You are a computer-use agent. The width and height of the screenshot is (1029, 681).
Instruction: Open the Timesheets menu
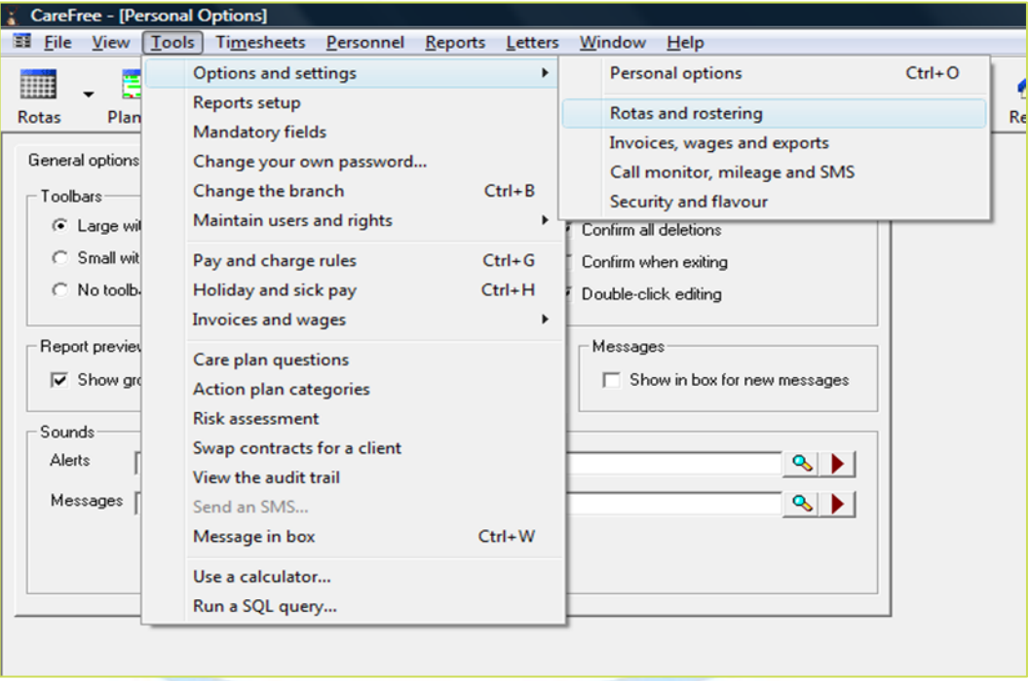click(260, 43)
